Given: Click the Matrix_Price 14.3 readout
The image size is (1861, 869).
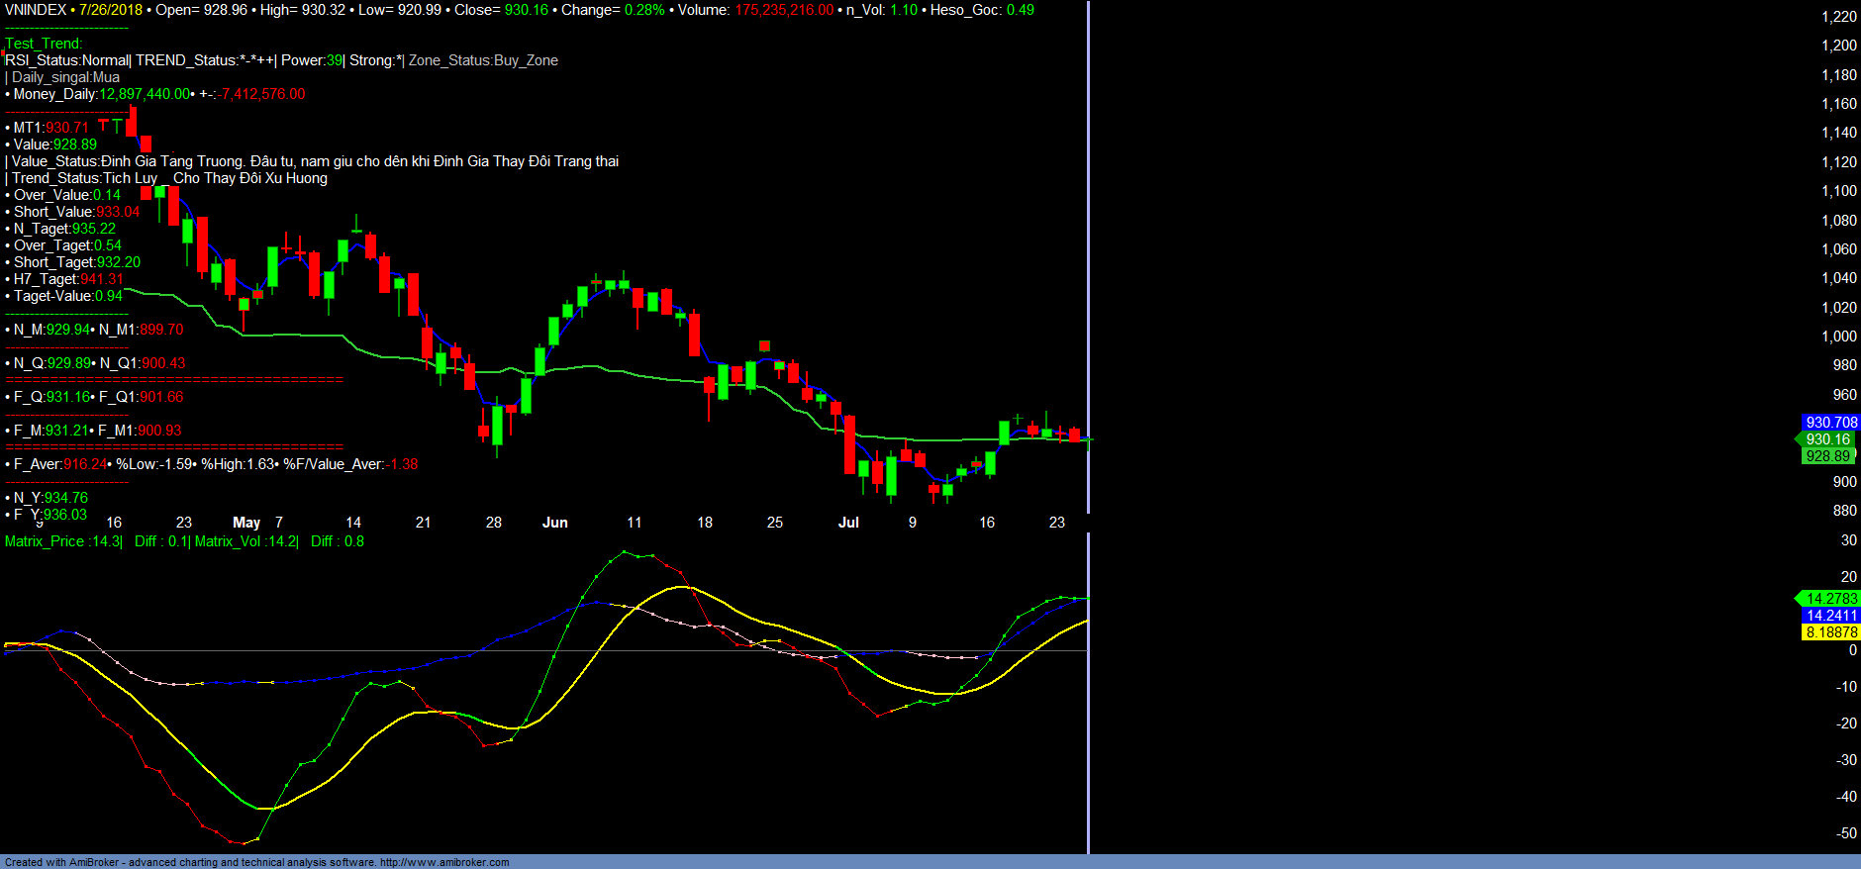Looking at the screenshot, I should point(62,541).
